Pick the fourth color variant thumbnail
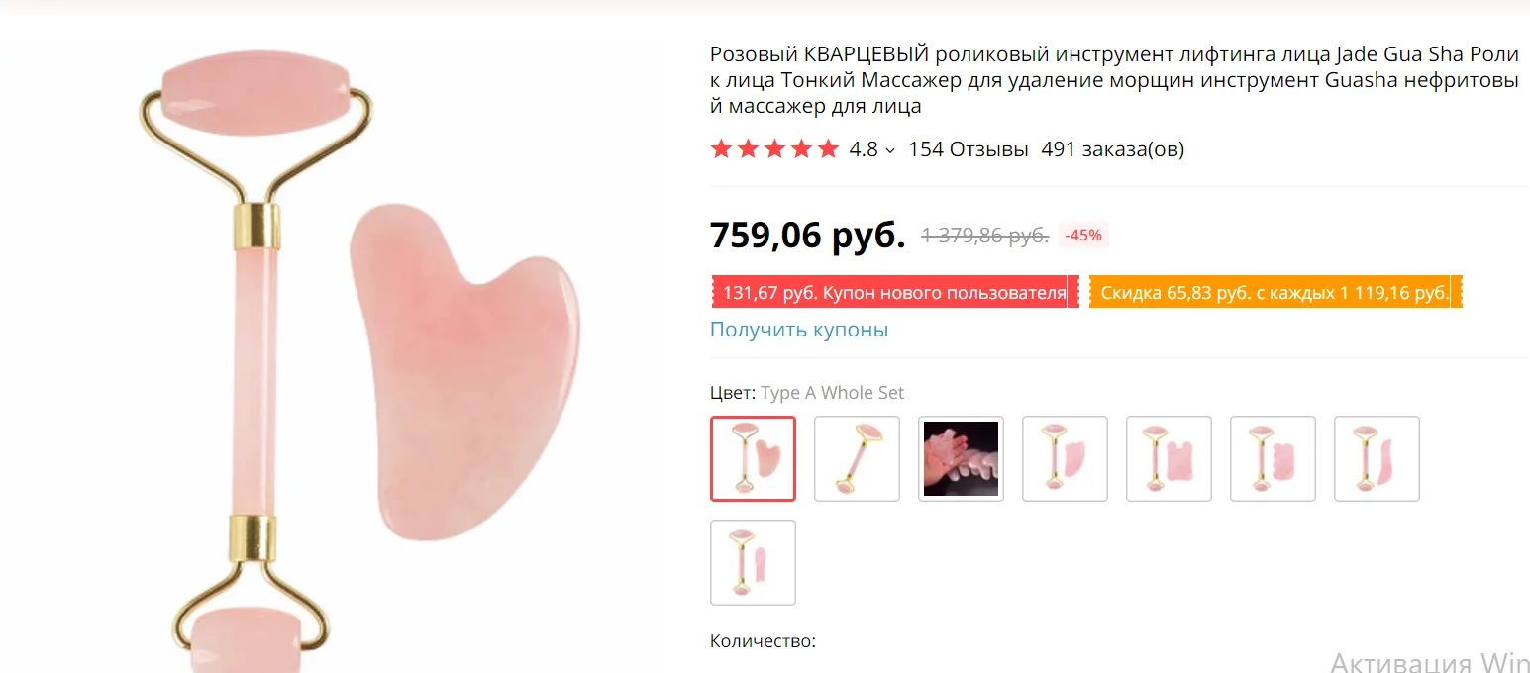The width and height of the screenshot is (1530, 673). [x=1065, y=458]
